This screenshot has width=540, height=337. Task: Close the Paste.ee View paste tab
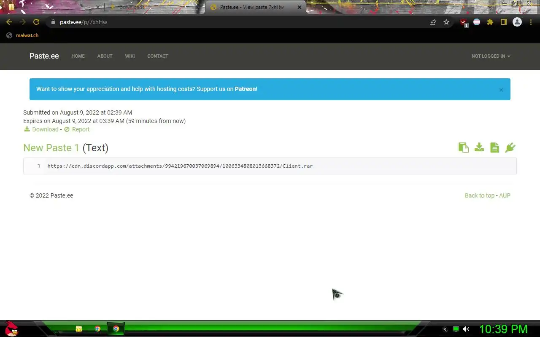click(300, 7)
